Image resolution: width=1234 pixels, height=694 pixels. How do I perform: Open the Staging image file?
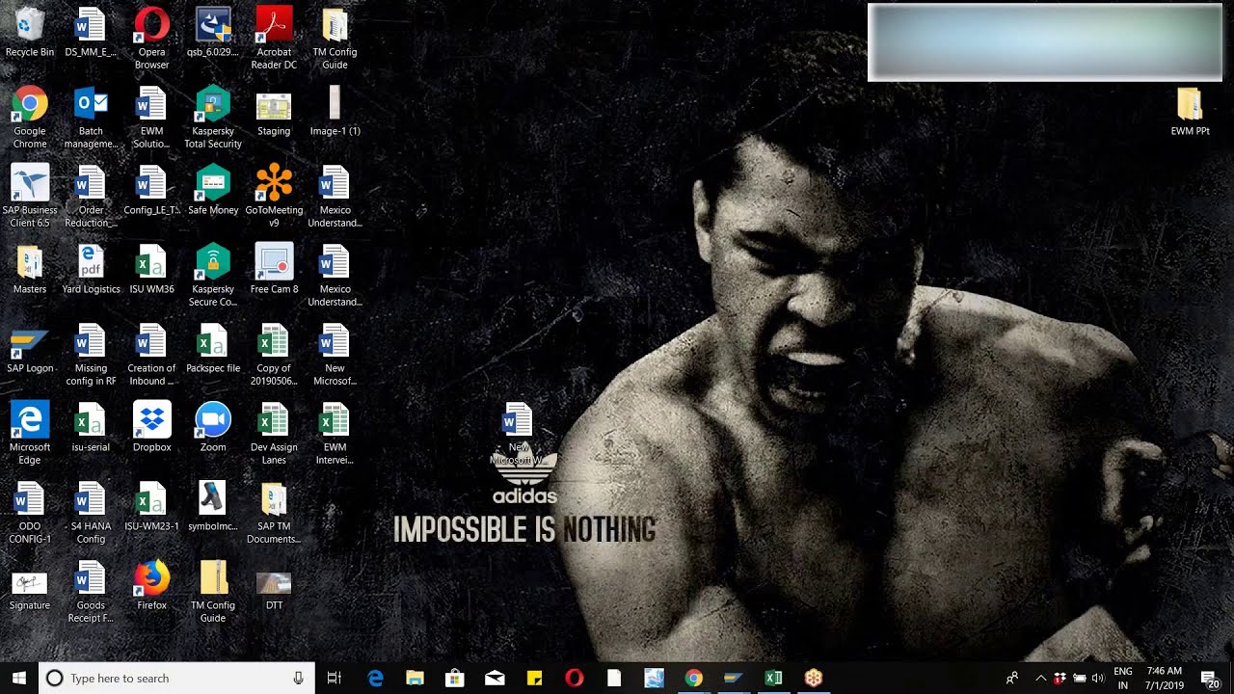pyautogui.click(x=274, y=112)
